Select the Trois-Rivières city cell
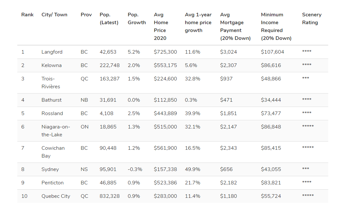 [51, 83]
